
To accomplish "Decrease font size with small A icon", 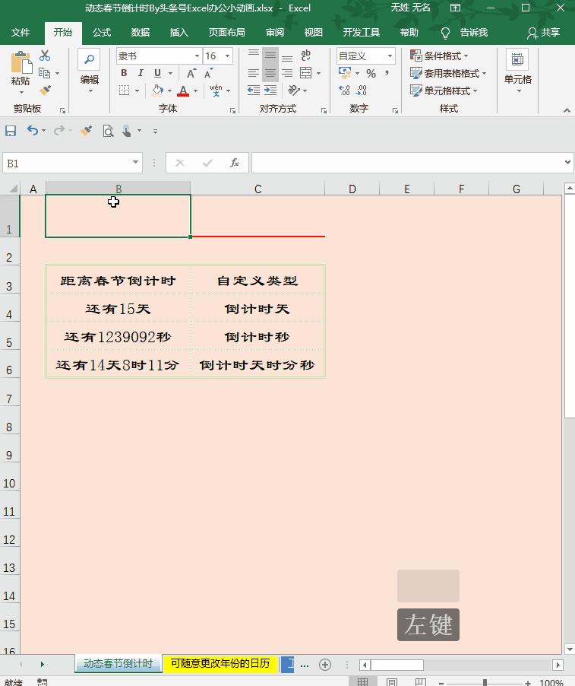I will click(x=208, y=73).
